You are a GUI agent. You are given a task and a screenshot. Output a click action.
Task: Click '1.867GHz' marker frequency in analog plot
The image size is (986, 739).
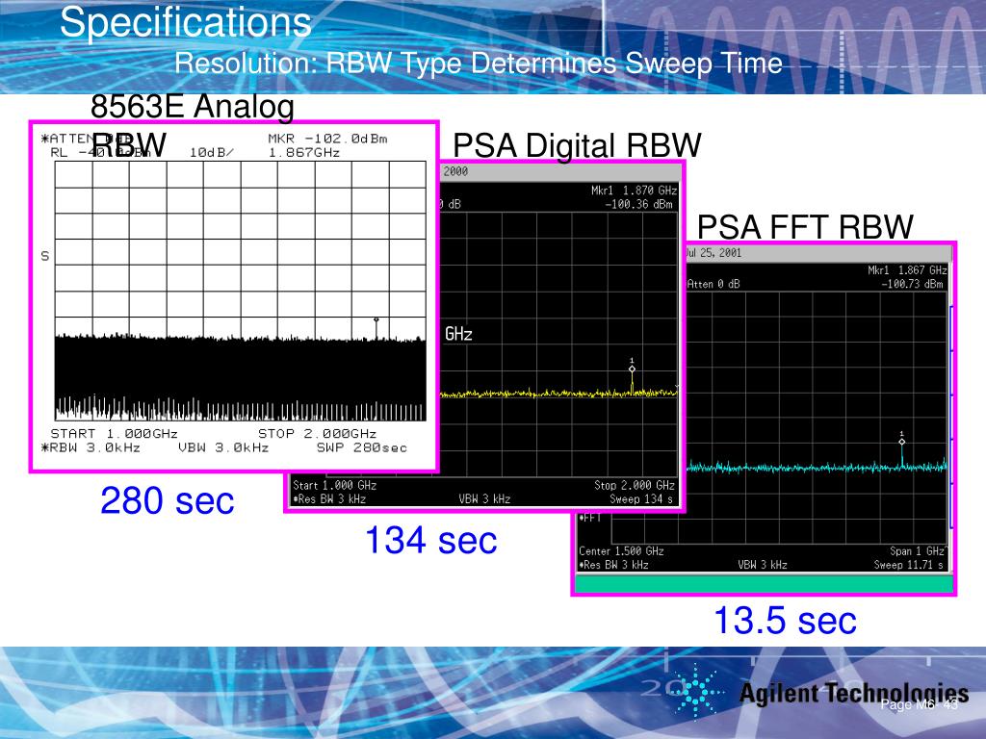(303, 153)
